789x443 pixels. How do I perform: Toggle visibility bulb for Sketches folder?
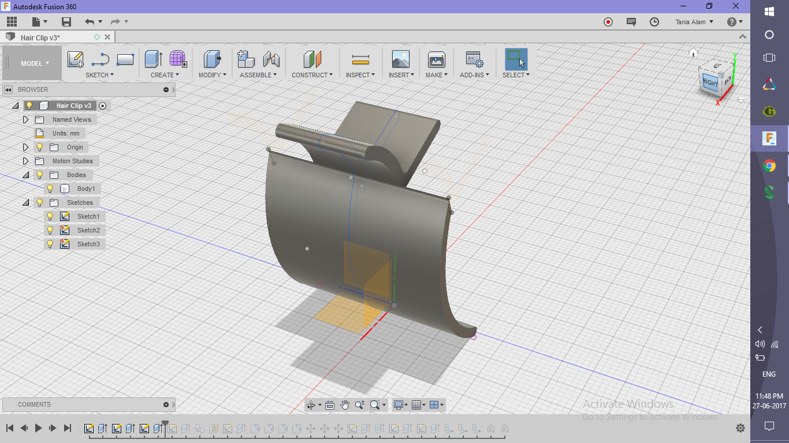tap(40, 202)
